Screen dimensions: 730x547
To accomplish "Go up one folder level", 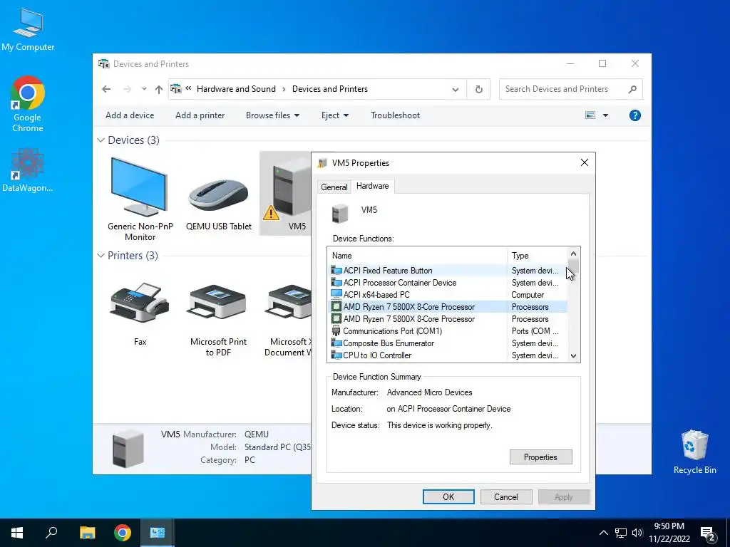I will 159,89.
